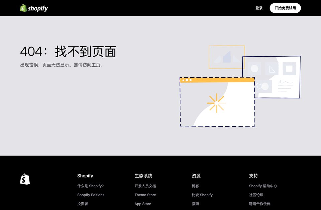Open 聘请合作伙伴 hire a partner link
Screen dimensions: 321x210
pos(259,204)
